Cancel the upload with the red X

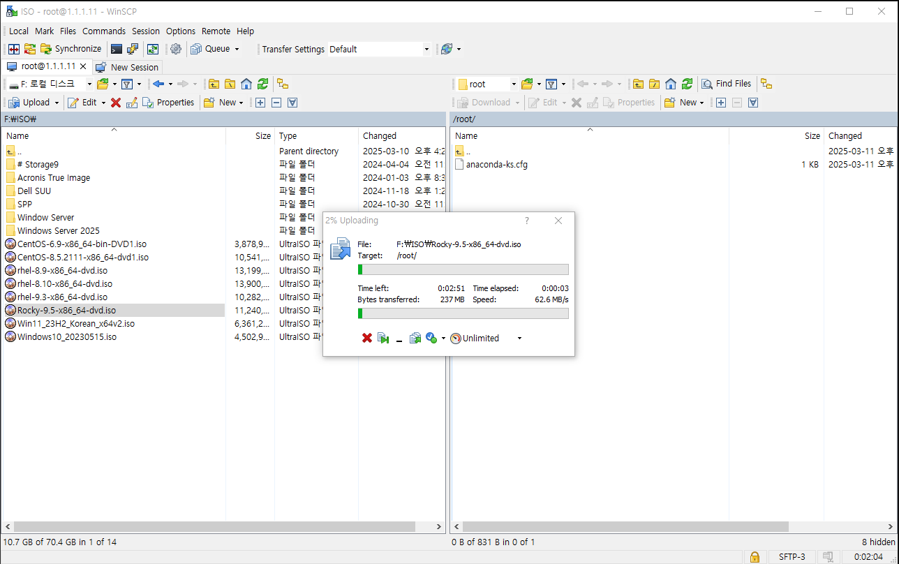[x=367, y=338]
